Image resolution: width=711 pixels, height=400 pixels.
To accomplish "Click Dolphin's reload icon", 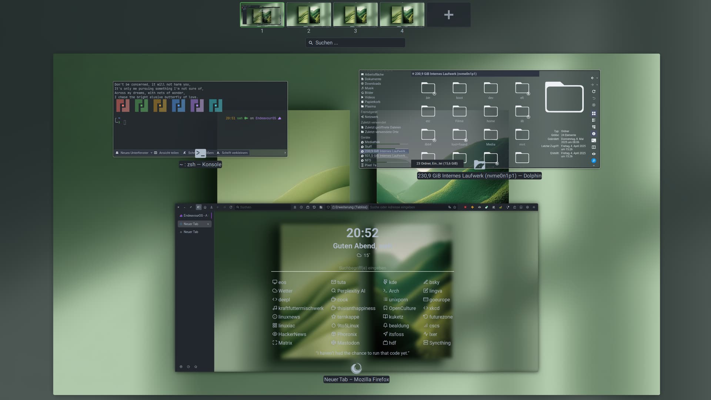I will pos(594,91).
